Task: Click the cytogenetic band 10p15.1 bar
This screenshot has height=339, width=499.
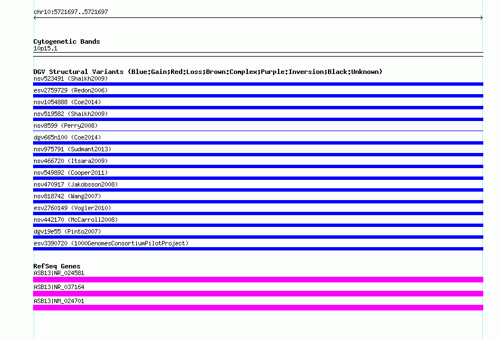Action: [x=258, y=54]
